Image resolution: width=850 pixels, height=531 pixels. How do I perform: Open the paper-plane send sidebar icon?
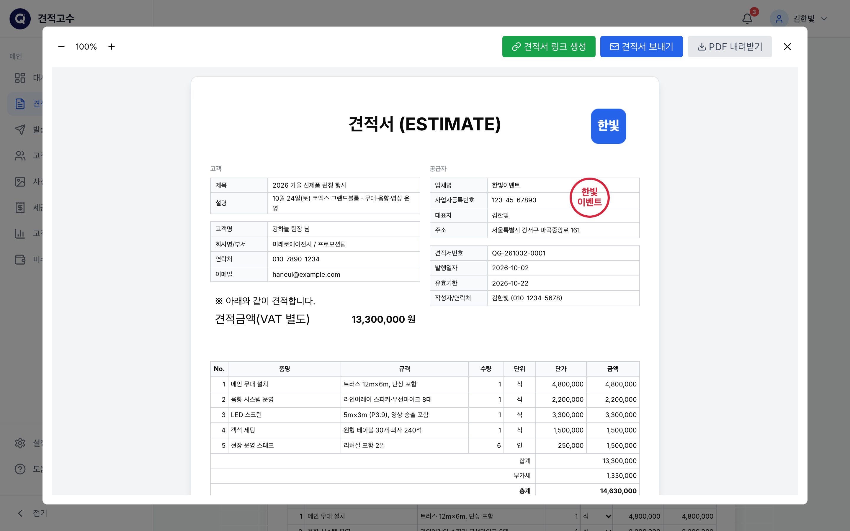click(20, 130)
